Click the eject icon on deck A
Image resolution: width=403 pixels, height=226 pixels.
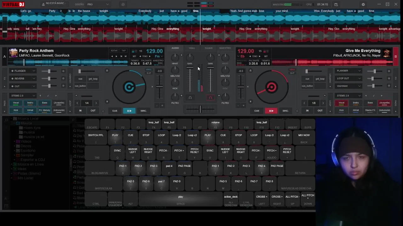pyautogui.click(x=107, y=70)
